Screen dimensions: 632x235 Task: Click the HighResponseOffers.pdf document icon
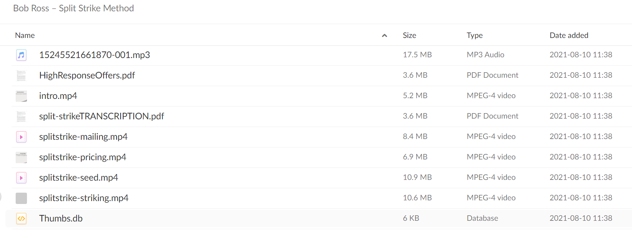click(21, 76)
